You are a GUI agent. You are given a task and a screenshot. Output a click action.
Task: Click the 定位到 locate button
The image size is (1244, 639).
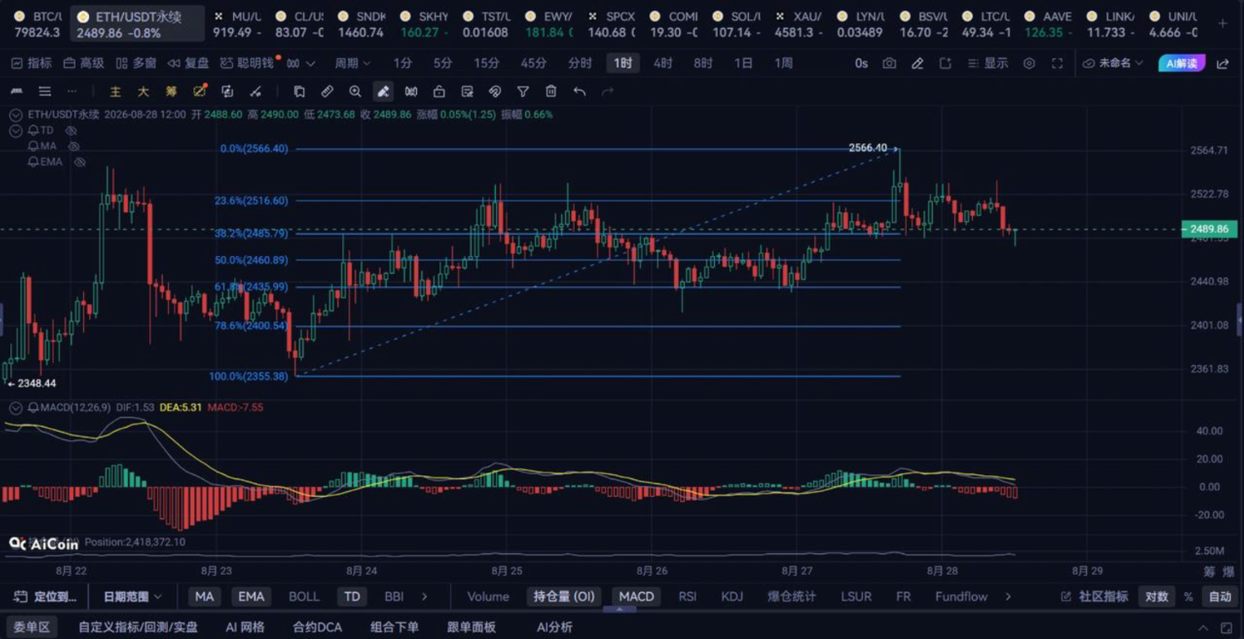click(x=47, y=597)
